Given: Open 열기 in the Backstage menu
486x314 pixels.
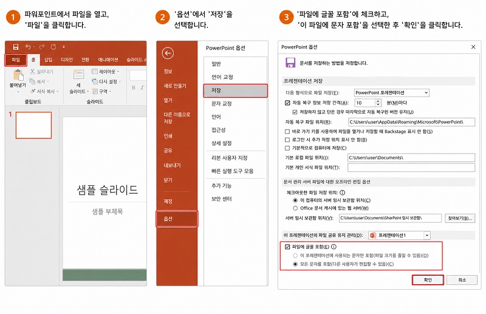Looking at the screenshot, I should (x=168, y=100).
